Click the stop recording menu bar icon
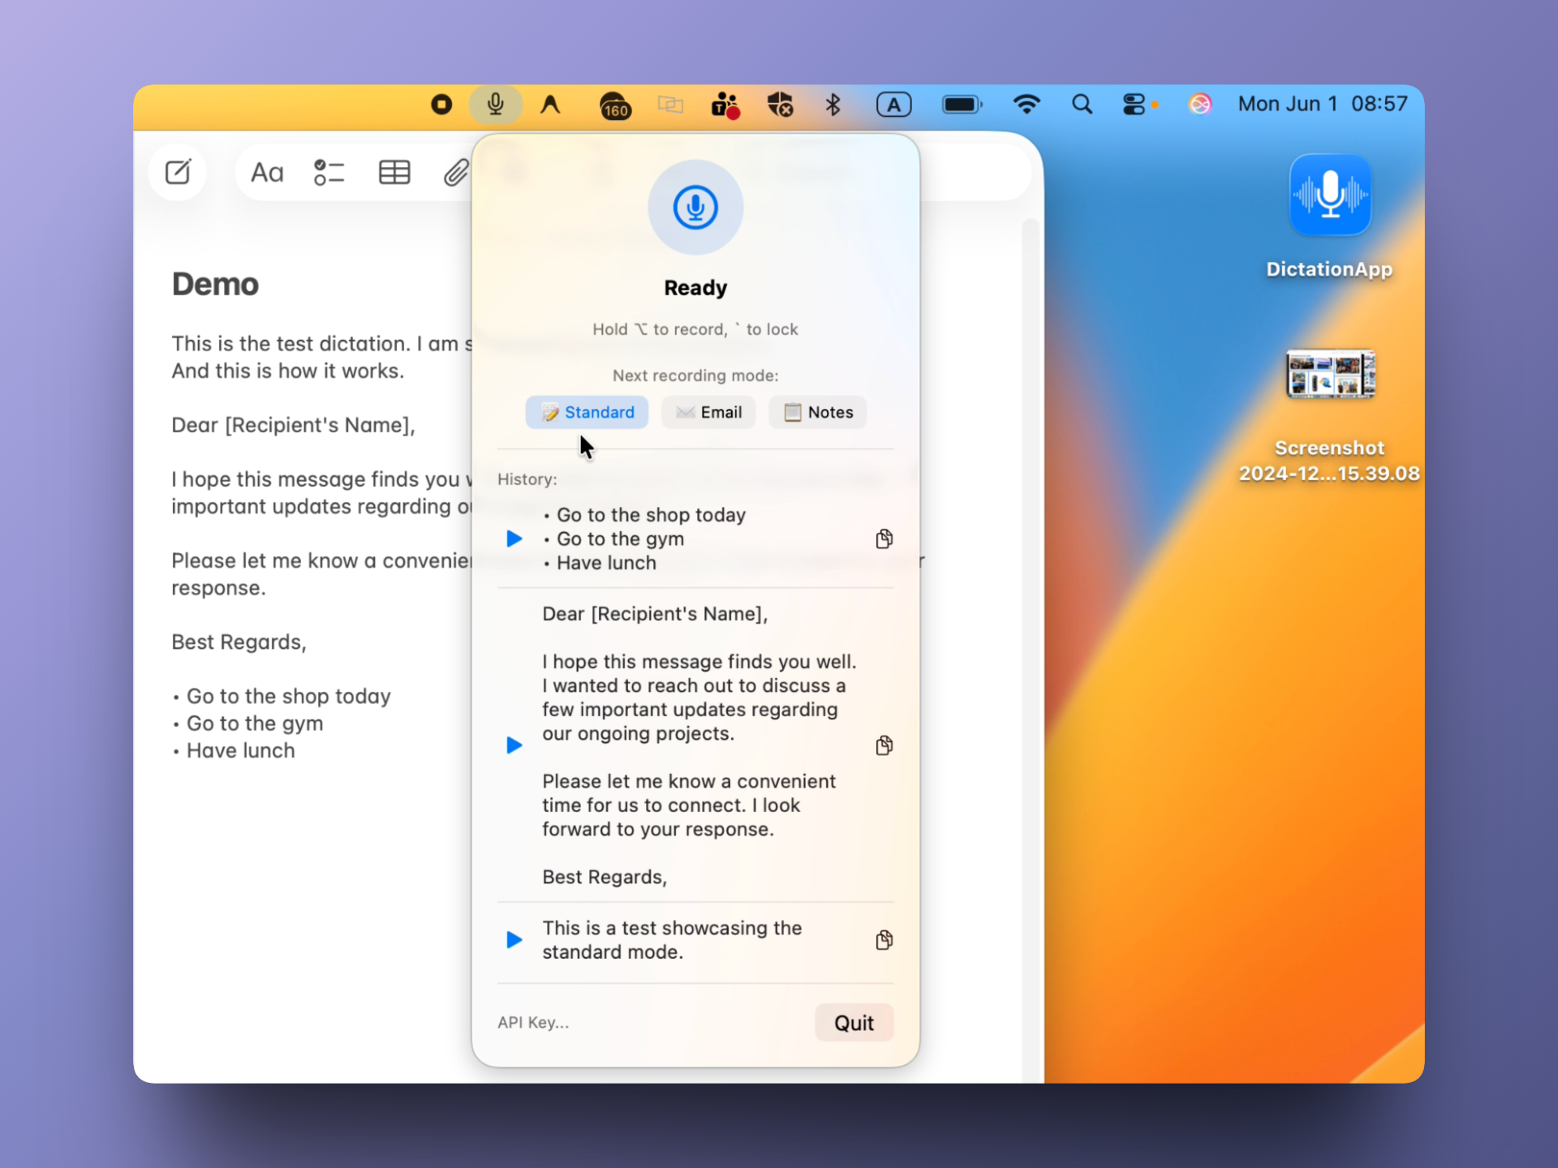 click(441, 105)
